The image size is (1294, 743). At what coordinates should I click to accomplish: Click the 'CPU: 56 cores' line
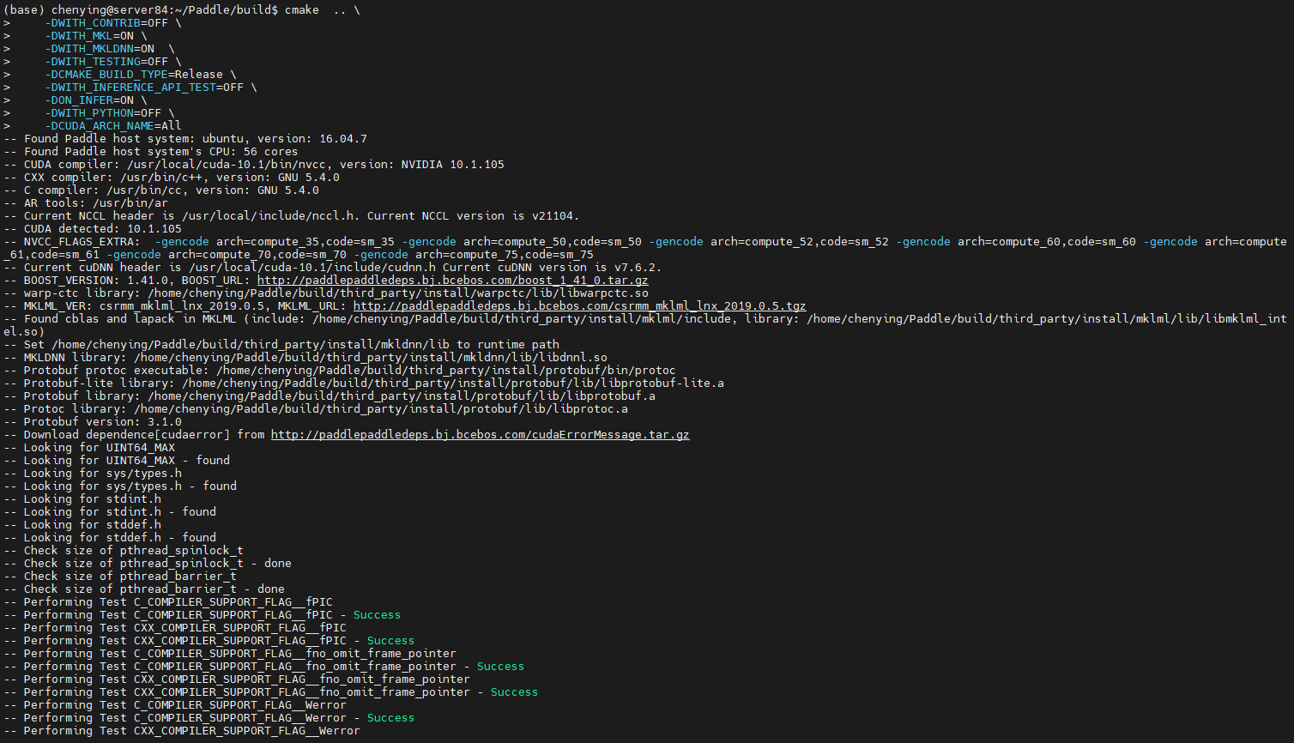[151, 152]
